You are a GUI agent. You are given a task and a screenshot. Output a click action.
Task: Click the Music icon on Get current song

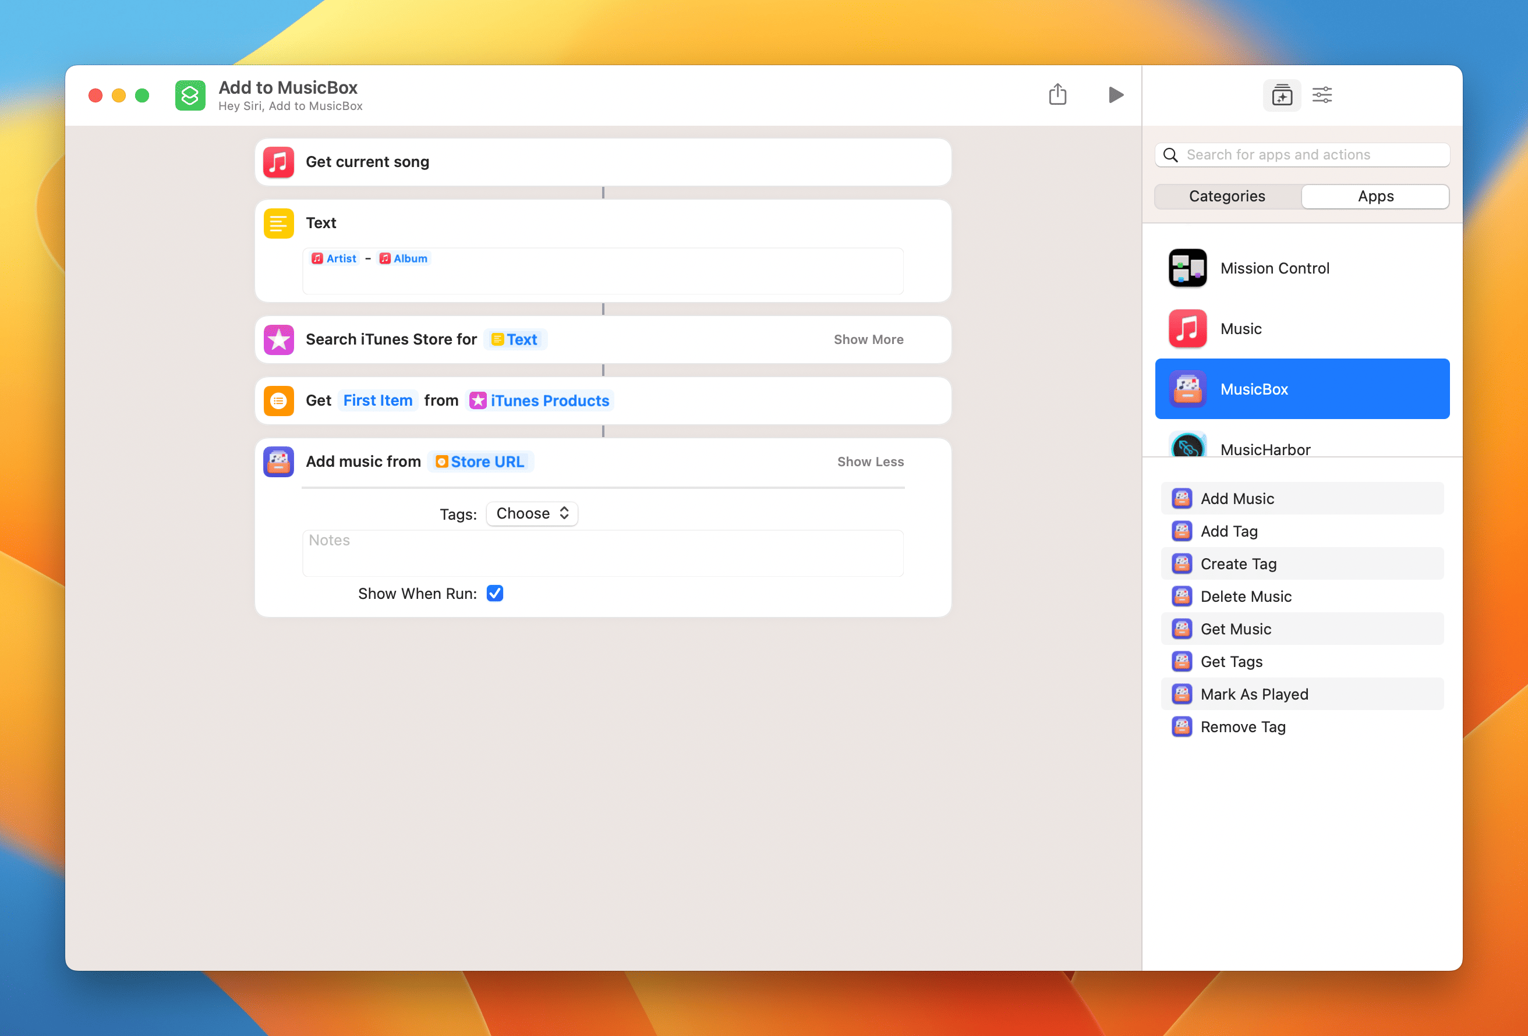[279, 162]
